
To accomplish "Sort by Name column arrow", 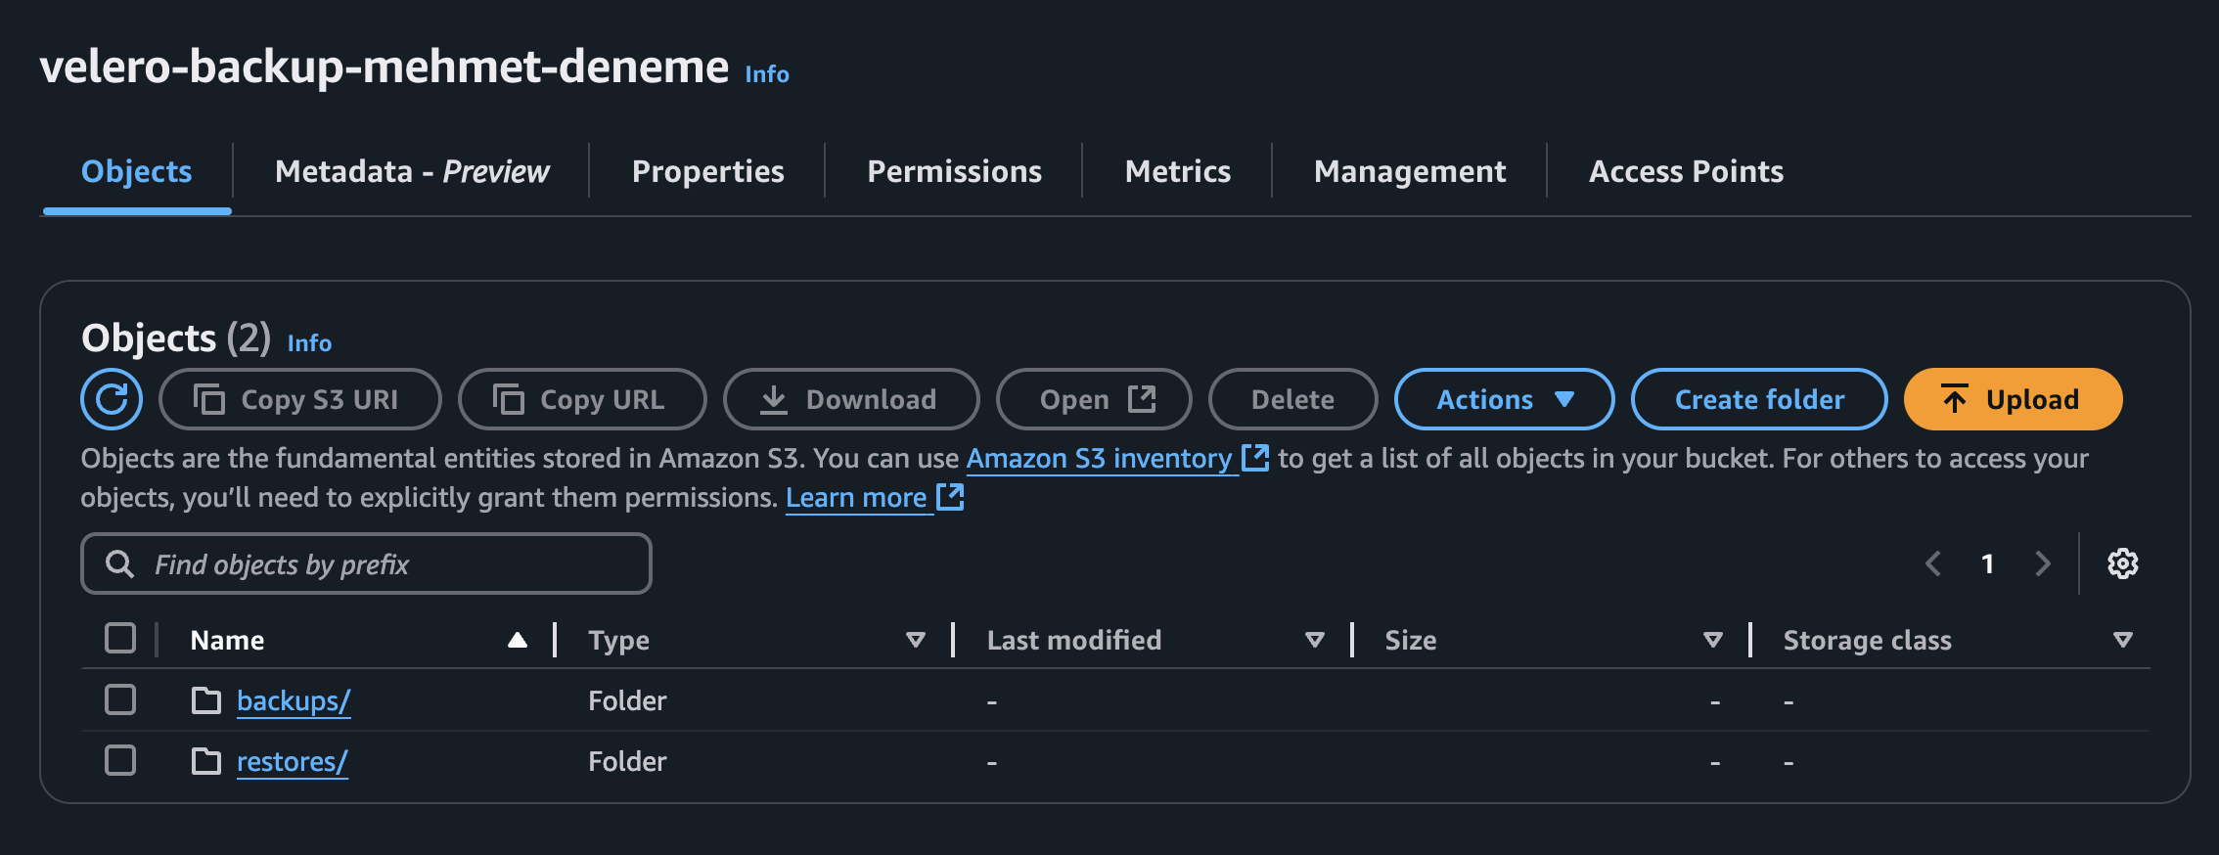I will point(518,640).
